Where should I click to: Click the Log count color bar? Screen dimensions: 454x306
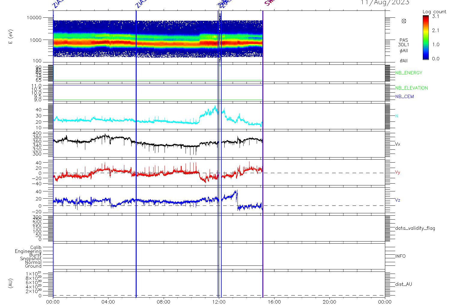[x=426, y=37]
